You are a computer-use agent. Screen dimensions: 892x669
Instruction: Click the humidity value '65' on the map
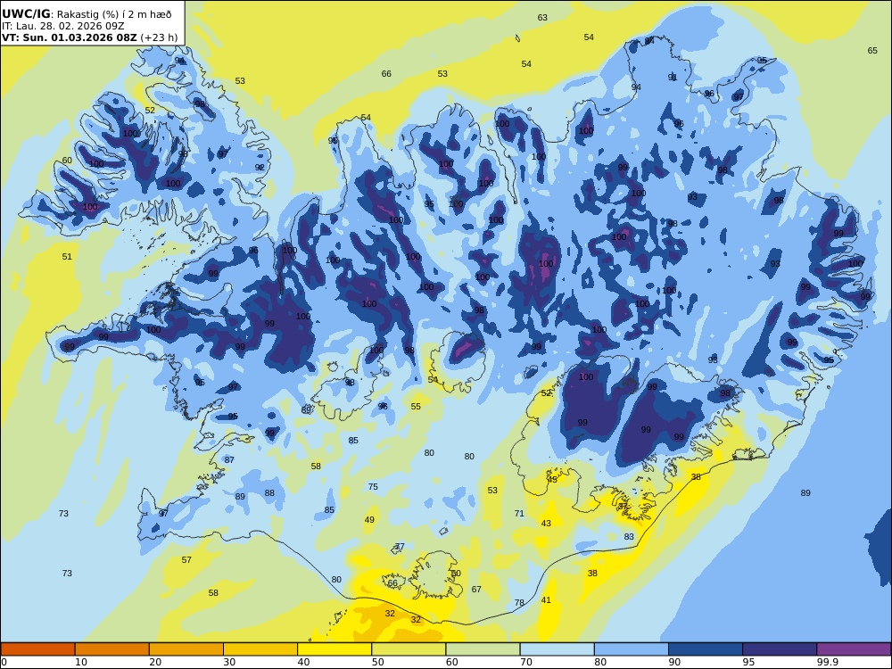(872, 51)
